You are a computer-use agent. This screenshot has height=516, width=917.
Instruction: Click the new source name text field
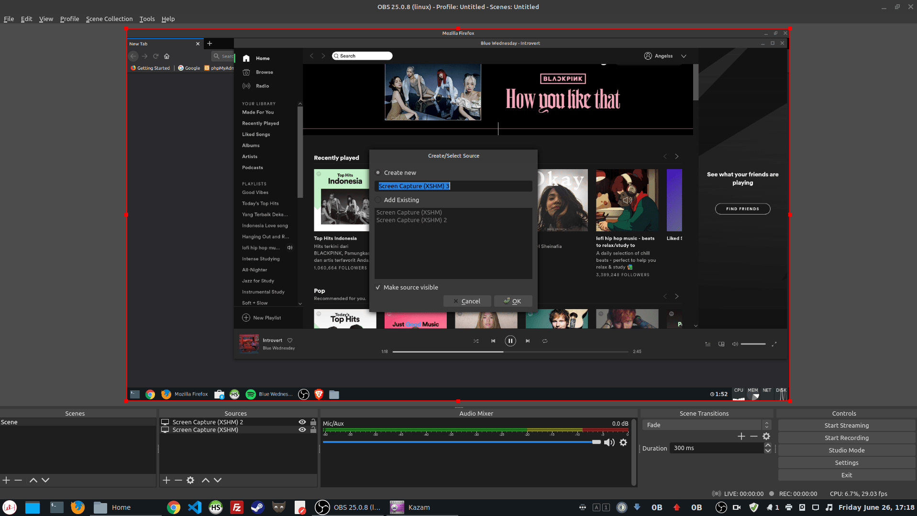[453, 186]
